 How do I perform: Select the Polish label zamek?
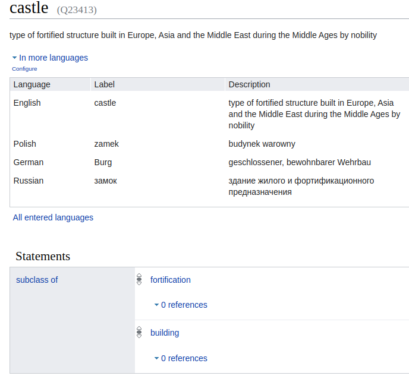coord(106,144)
